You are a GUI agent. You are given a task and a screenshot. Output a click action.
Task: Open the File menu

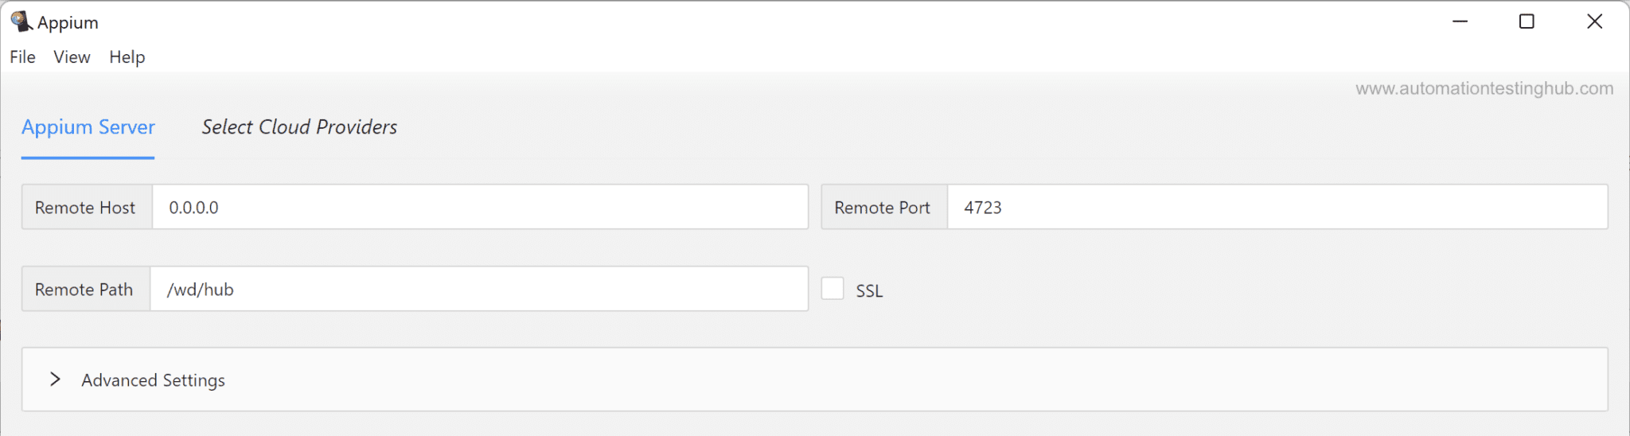[x=22, y=57]
